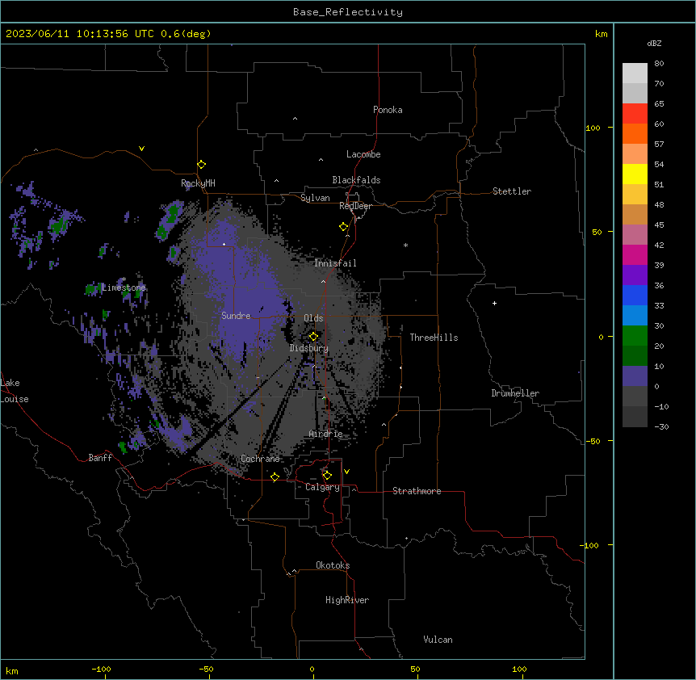Click the ThreeHills label
The image size is (696, 680).
434,338
